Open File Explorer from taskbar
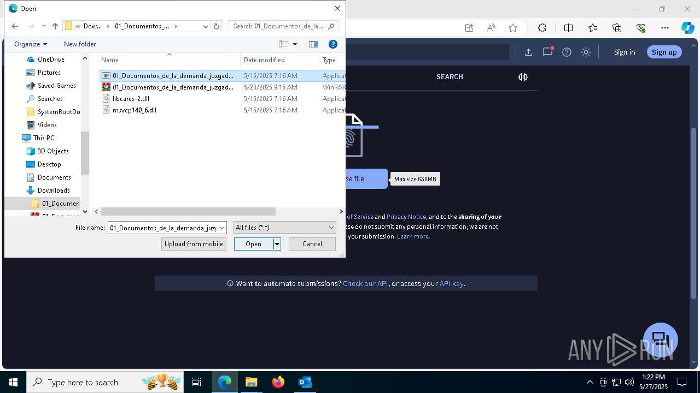The width and height of the screenshot is (700, 393). pyautogui.click(x=251, y=382)
